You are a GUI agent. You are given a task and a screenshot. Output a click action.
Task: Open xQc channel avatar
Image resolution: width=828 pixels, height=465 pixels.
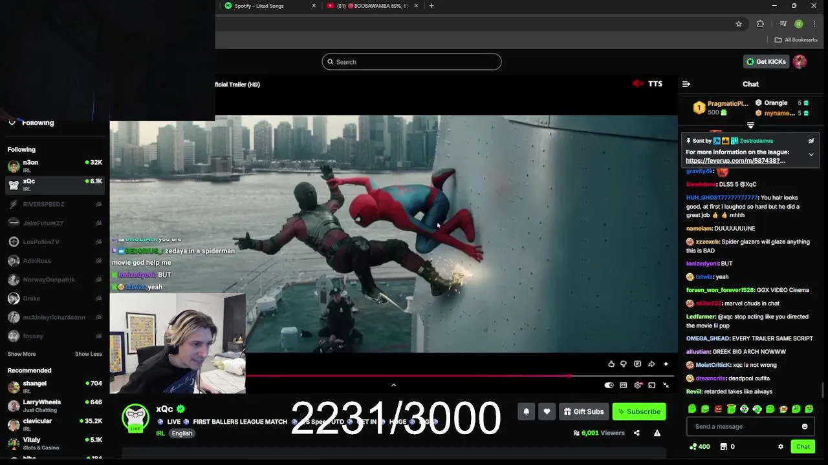click(x=136, y=417)
